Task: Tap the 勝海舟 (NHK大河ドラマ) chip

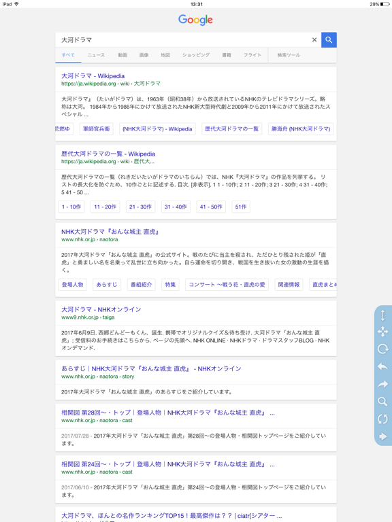Action: (301, 129)
